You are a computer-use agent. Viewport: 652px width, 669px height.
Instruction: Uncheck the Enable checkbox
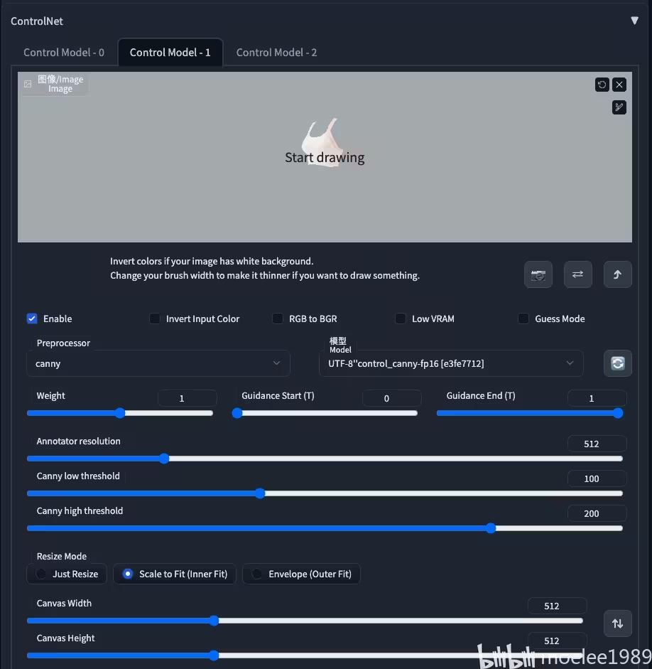(32, 319)
